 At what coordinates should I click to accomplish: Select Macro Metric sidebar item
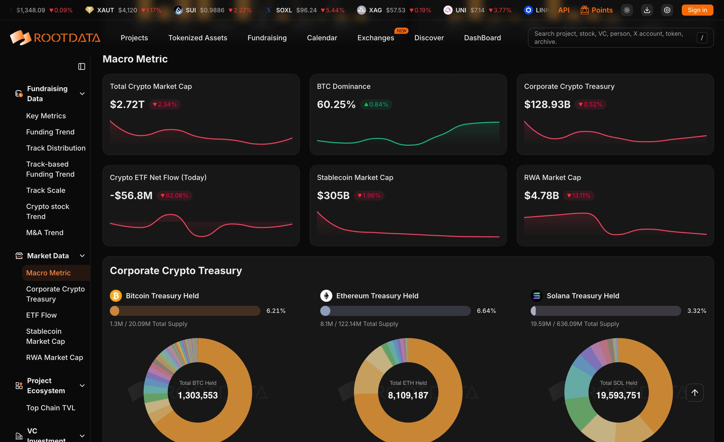pos(56,273)
